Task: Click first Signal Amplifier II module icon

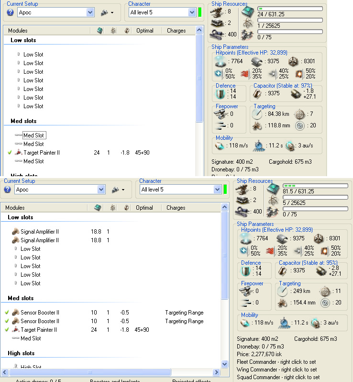Action: (x=16, y=231)
